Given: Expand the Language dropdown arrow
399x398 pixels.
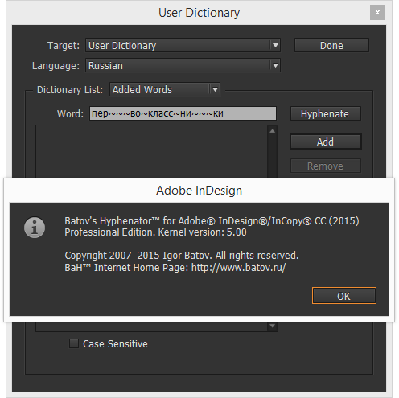Looking at the screenshot, I should point(275,65).
